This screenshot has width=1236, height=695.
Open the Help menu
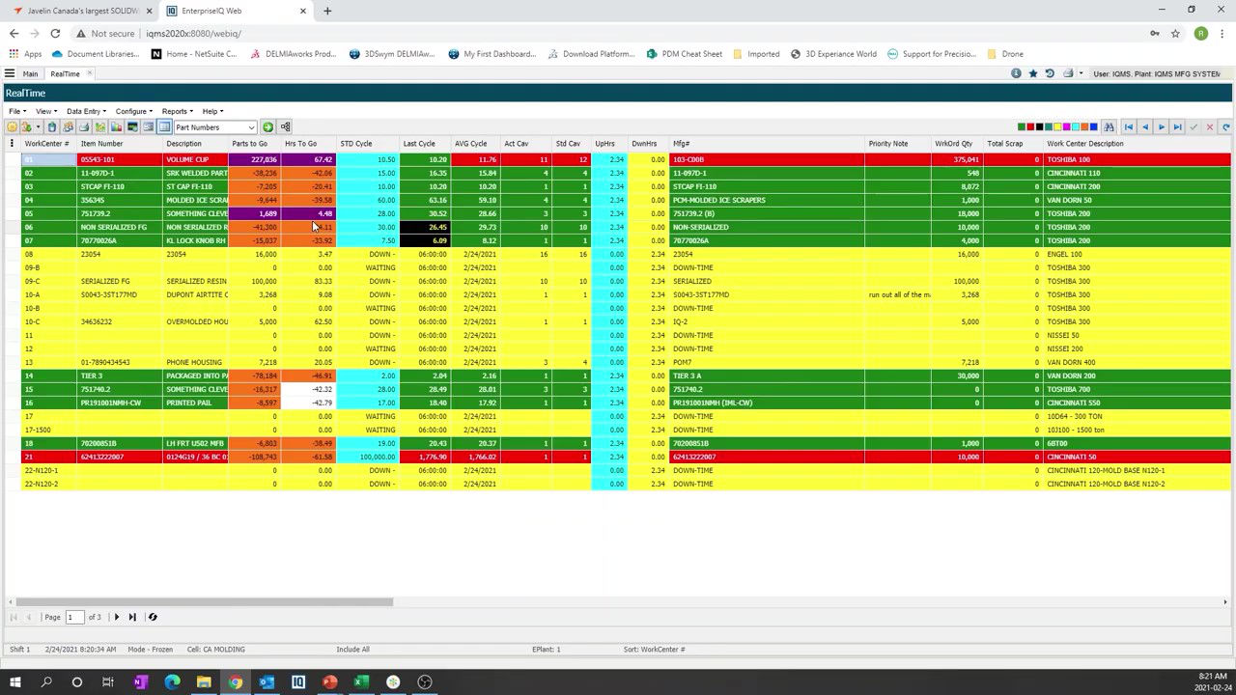click(x=212, y=111)
